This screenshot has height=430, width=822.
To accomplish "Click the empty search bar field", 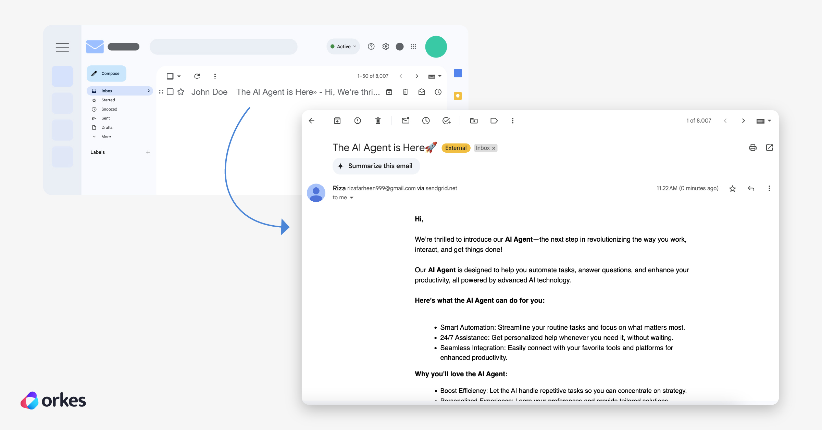I will 223,47.
